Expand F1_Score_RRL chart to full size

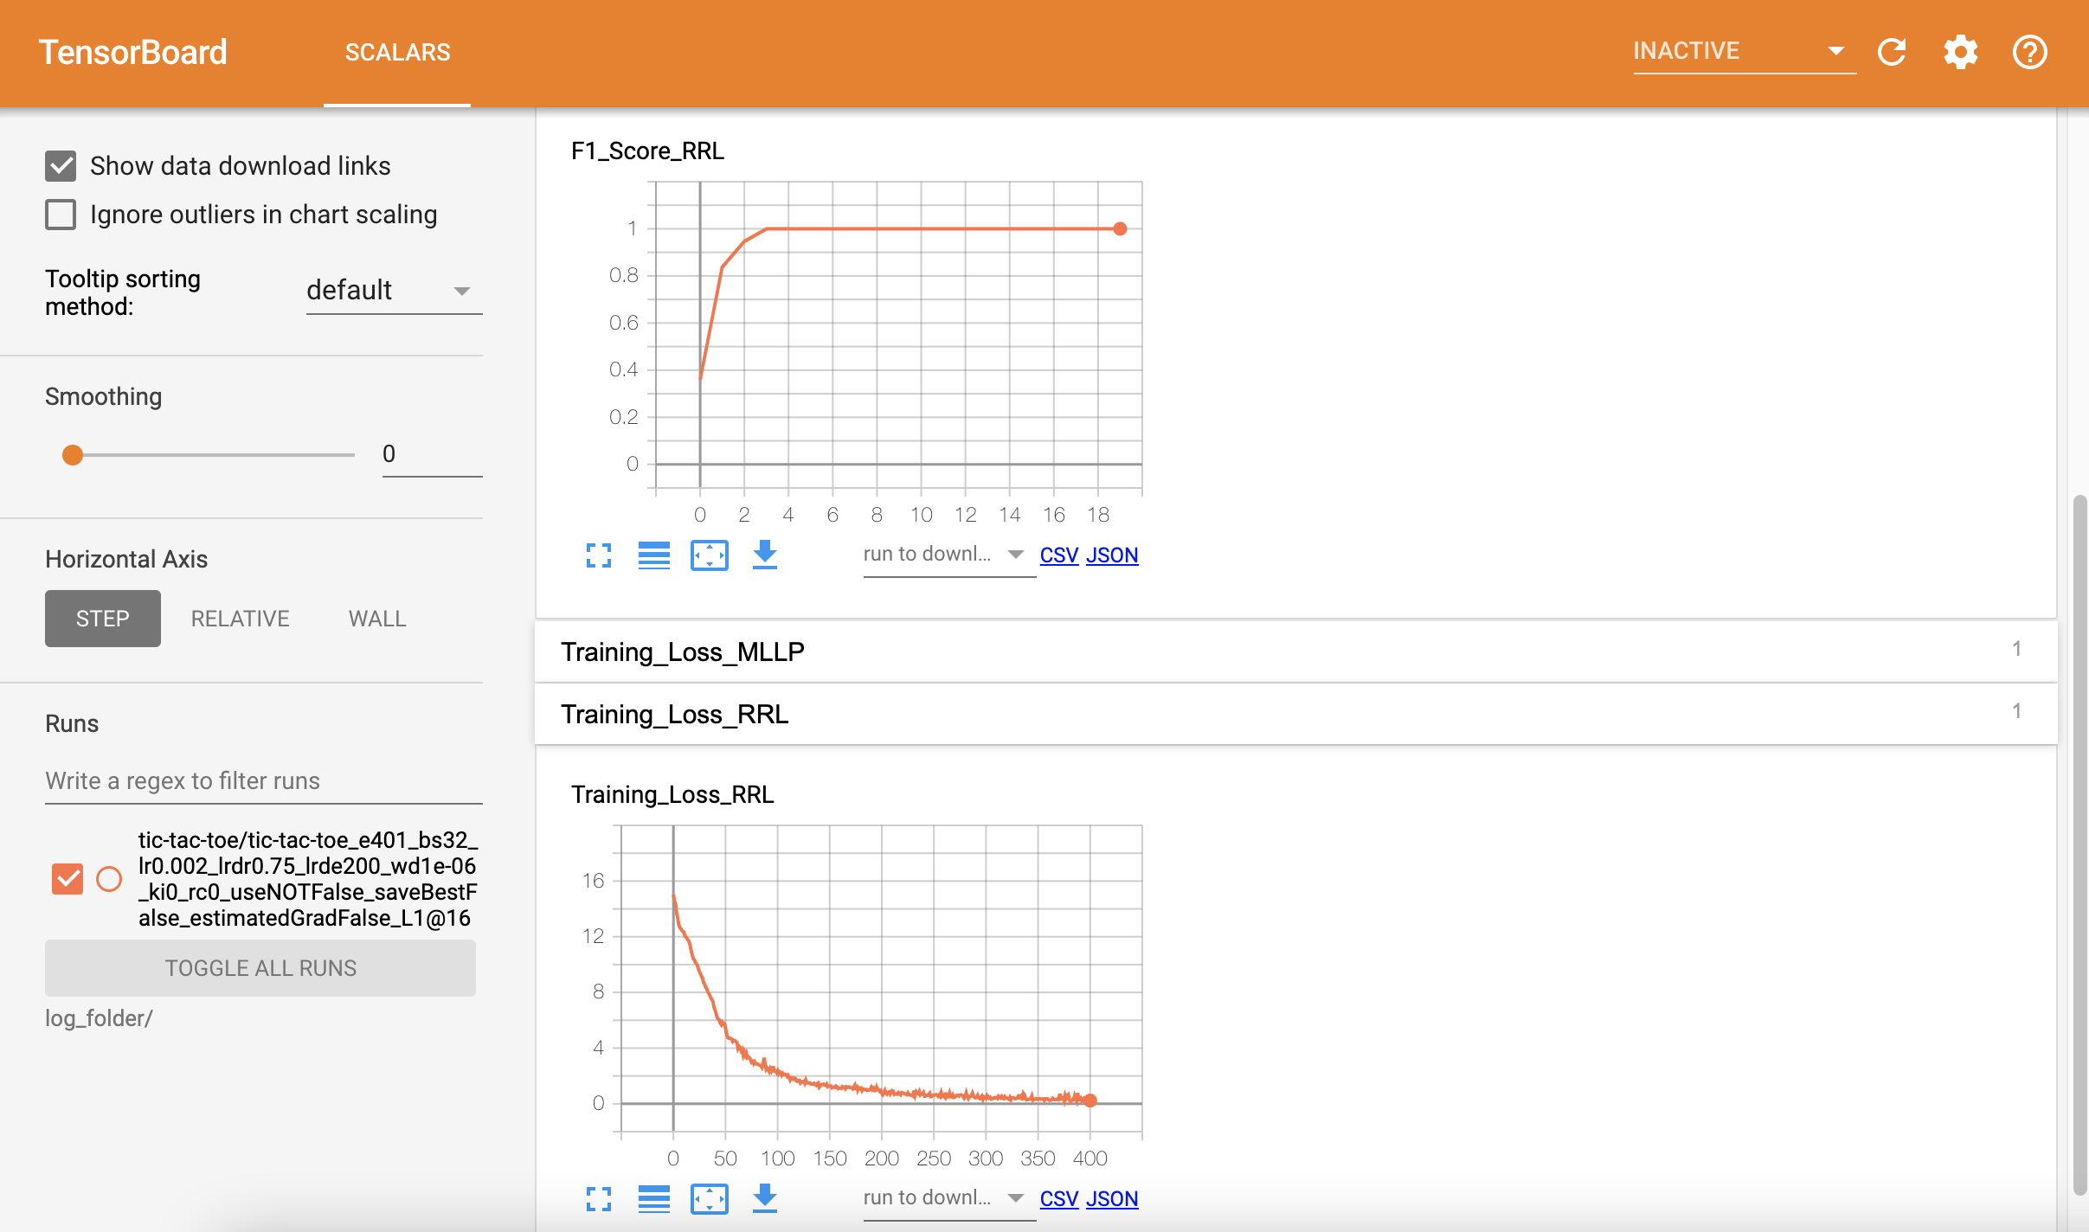click(599, 555)
